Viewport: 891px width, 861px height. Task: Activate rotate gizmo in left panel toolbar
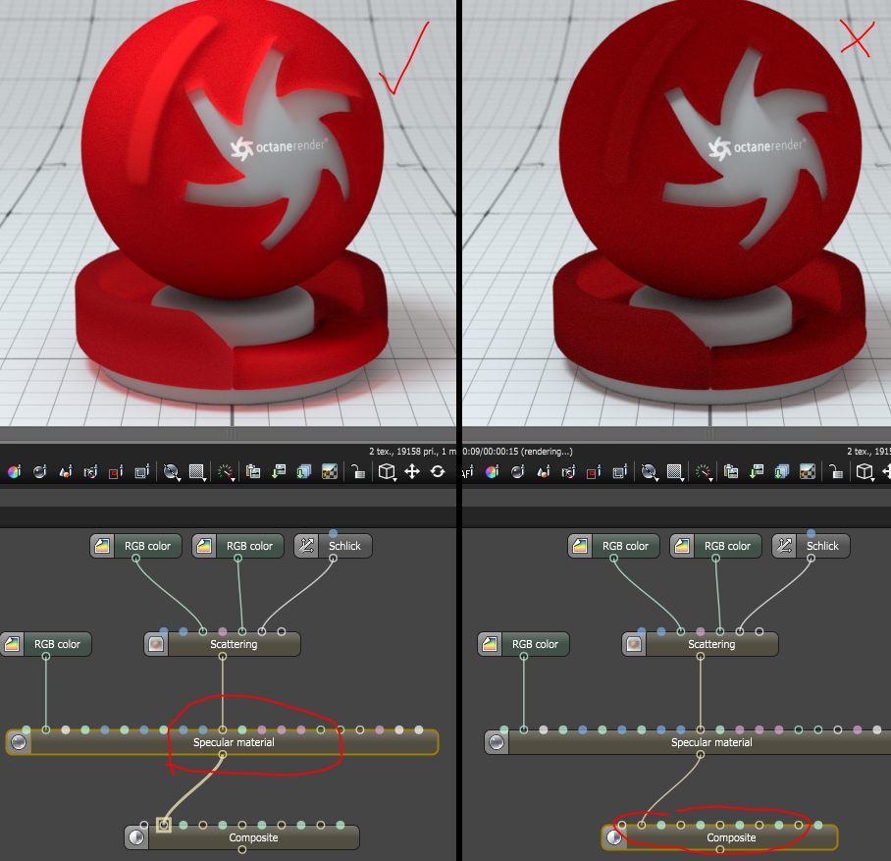click(x=438, y=471)
